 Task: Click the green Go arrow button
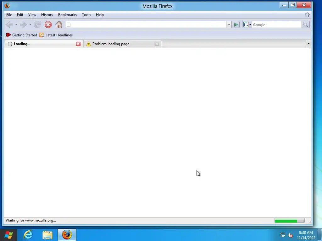tap(236, 24)
